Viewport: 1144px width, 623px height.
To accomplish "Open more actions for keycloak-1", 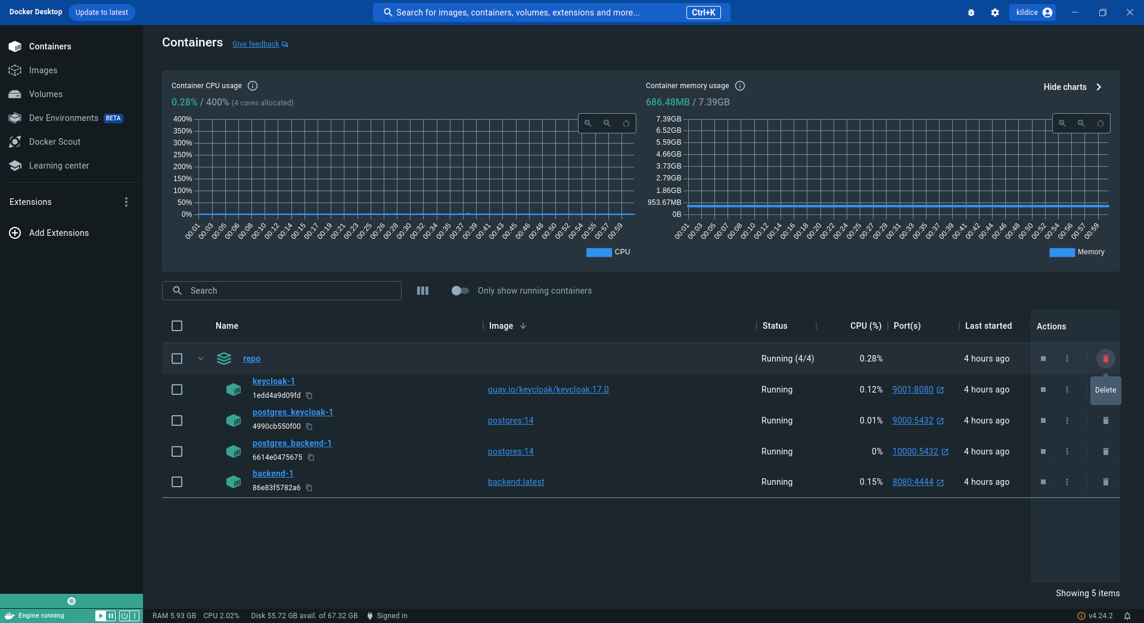I will (1067, 390).
